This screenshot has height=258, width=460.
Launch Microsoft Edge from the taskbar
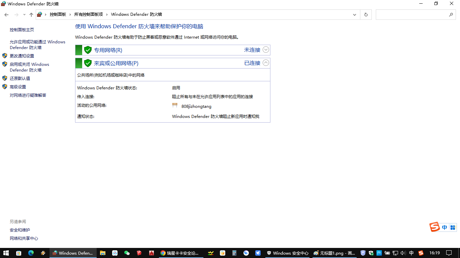coord(31,253)
